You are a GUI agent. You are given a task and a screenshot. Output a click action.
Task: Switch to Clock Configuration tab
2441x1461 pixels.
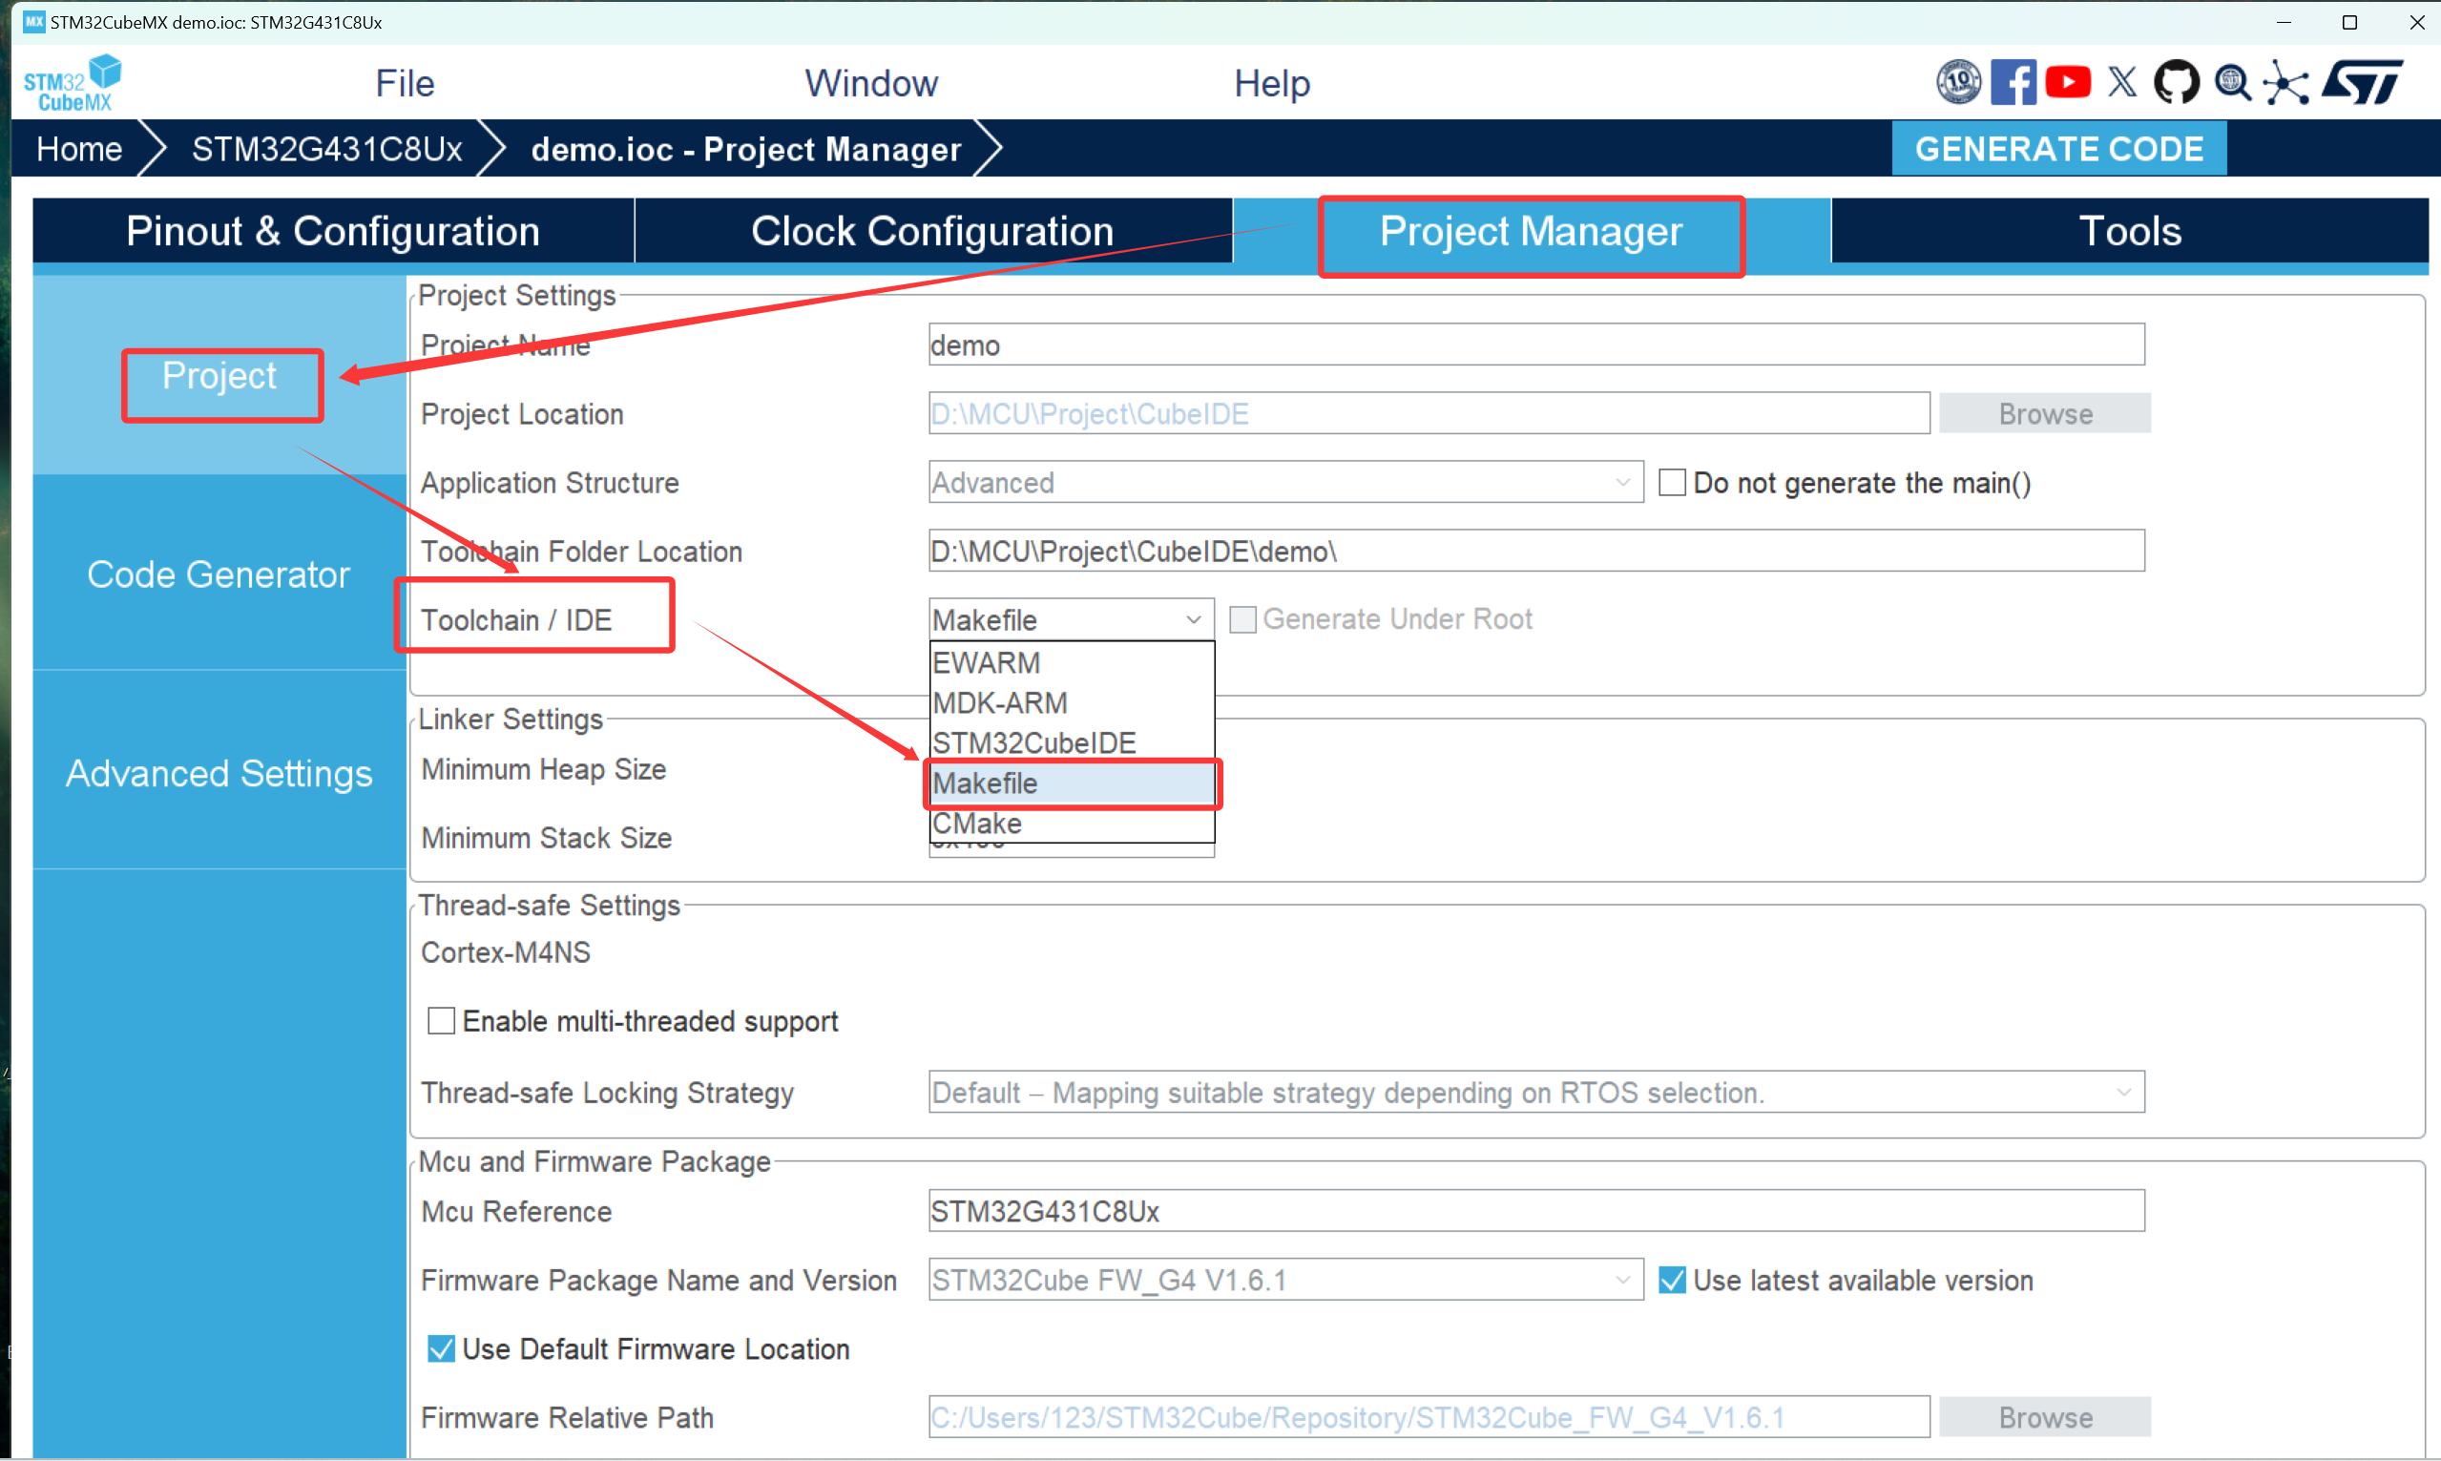[933, 231]
